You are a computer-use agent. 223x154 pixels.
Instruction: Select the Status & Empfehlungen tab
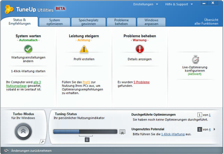coord(20,22)
